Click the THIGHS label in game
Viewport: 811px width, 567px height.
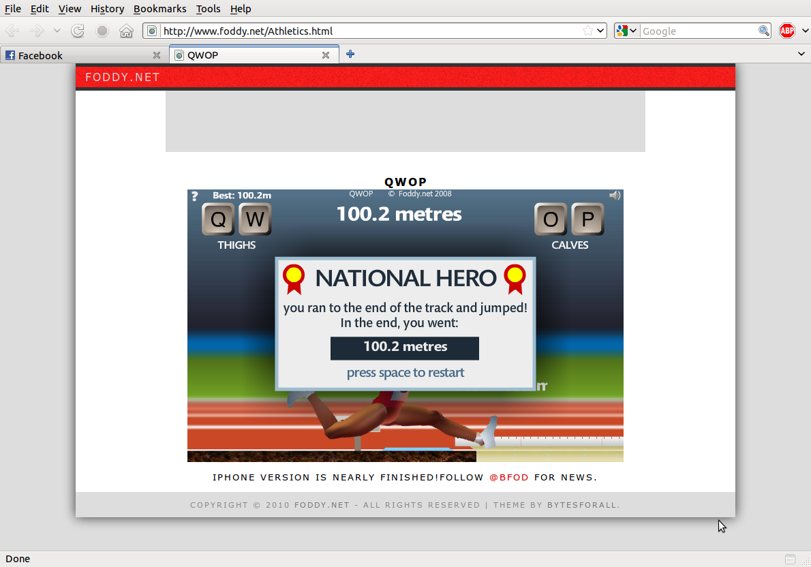pos(236,245)
